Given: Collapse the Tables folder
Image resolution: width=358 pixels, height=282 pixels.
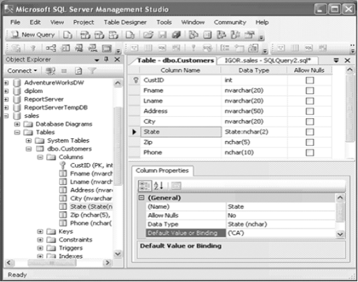Looking at the screenshot, I should click(17, 133).
